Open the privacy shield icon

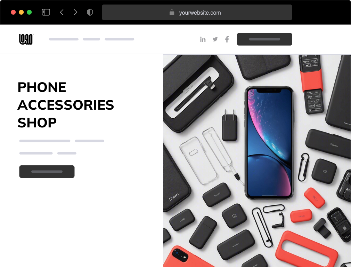click(90, 12)
